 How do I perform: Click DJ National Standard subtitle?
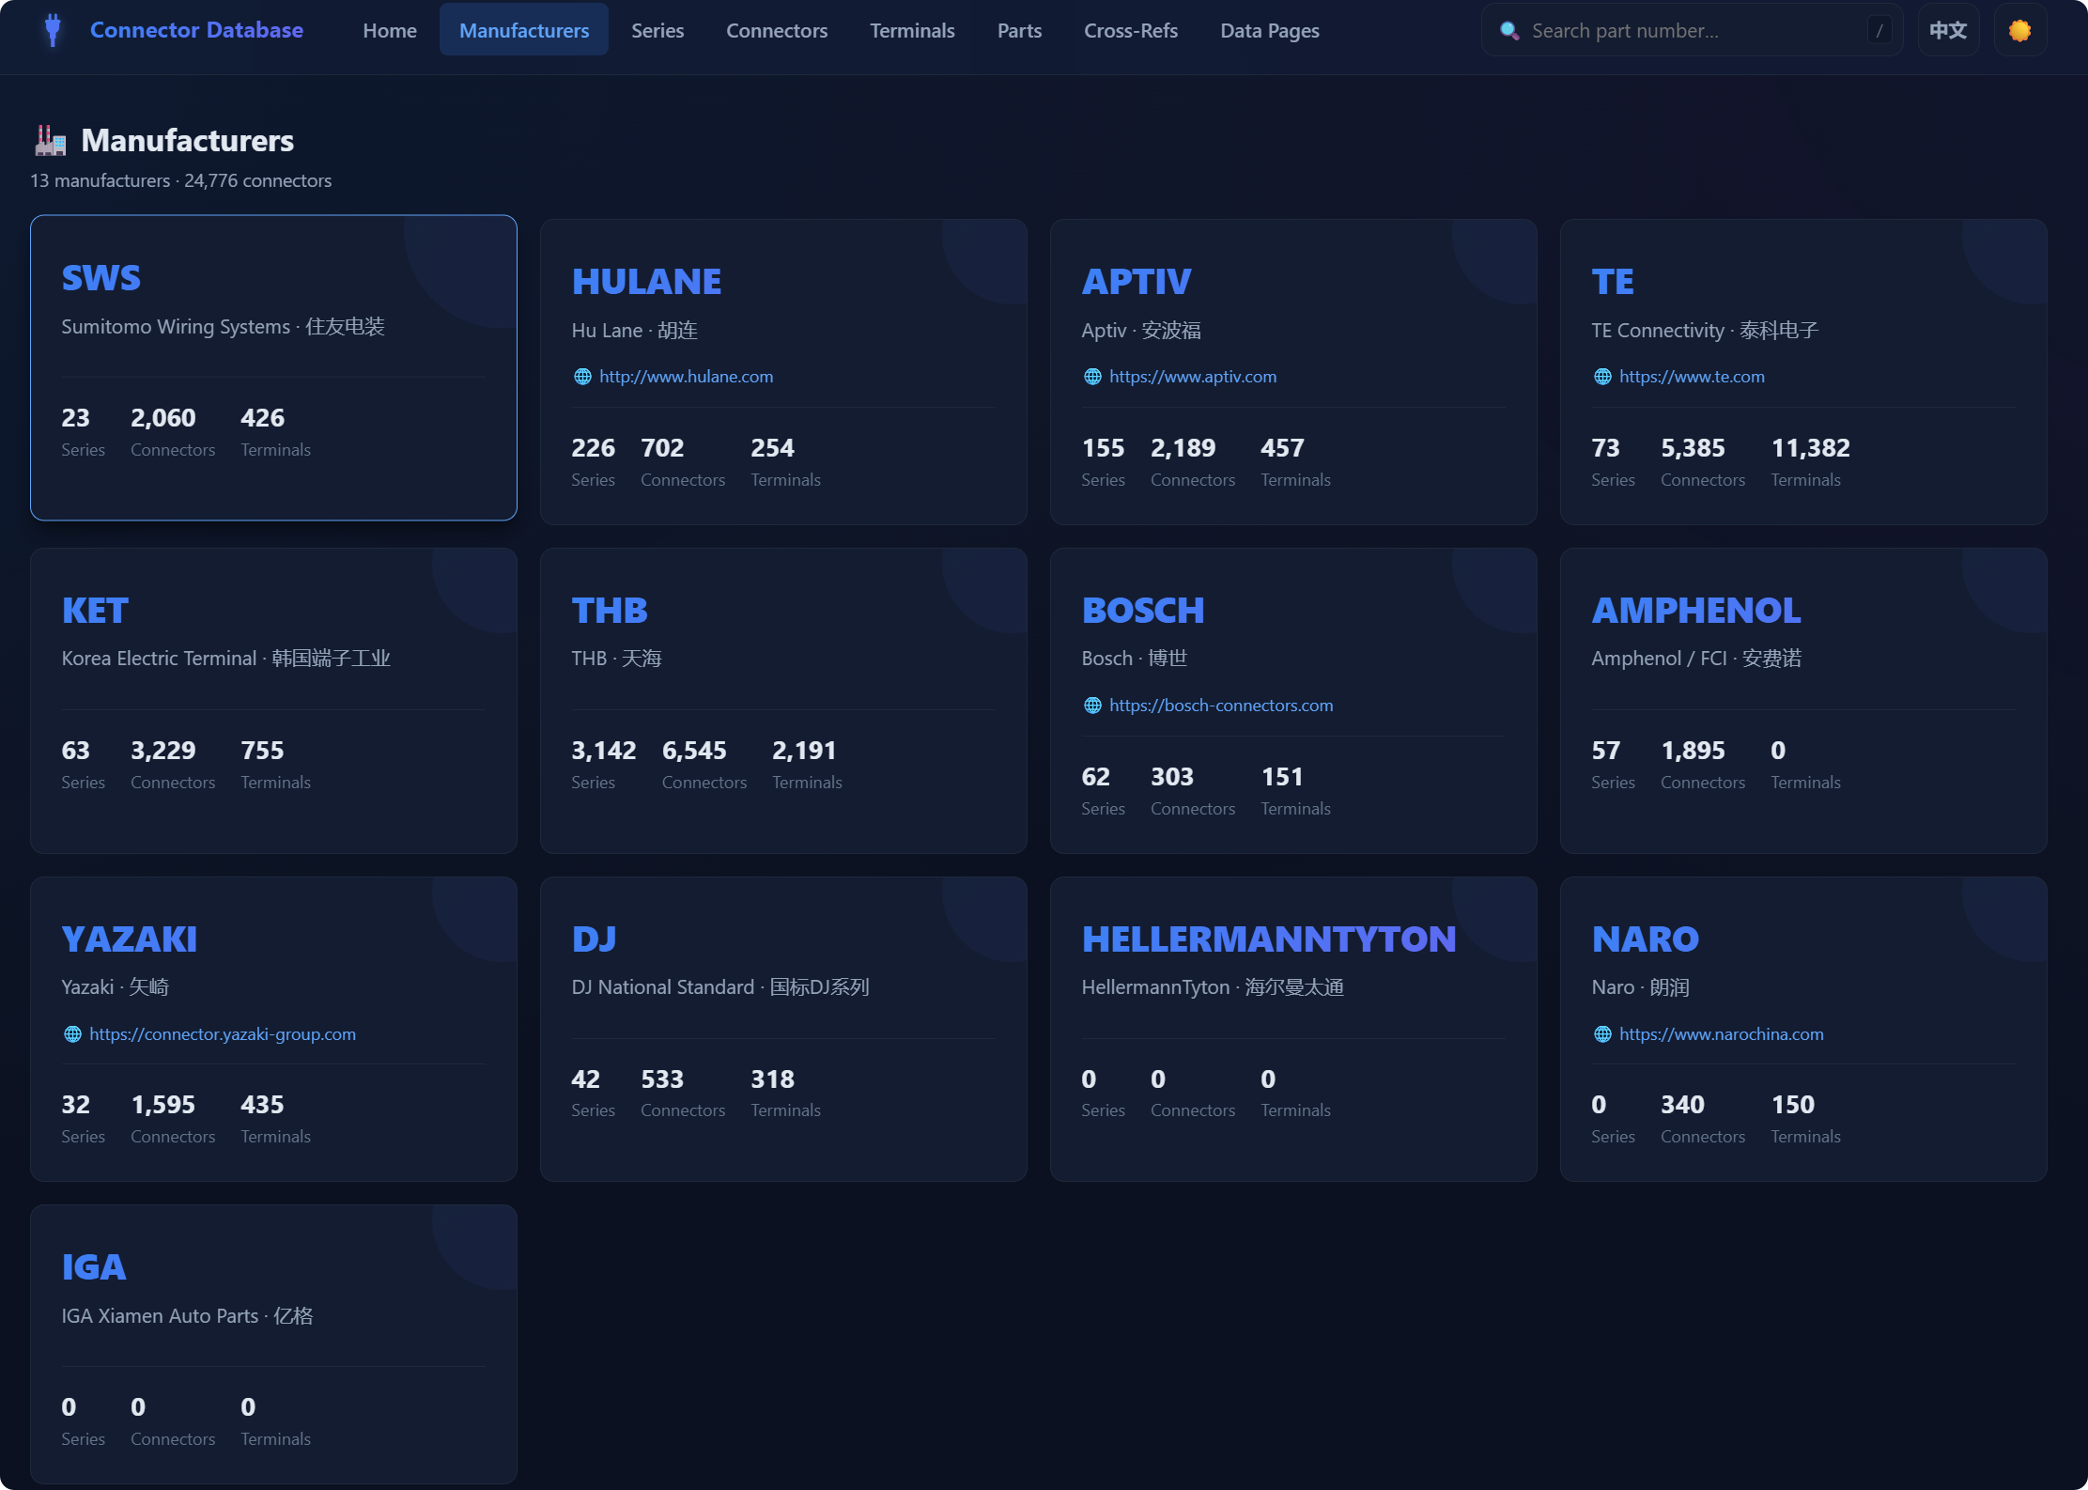(x=720, y=987)
